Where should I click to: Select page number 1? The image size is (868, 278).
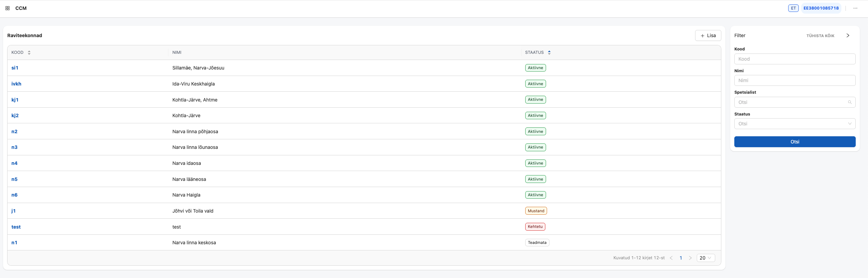point(681,258)
